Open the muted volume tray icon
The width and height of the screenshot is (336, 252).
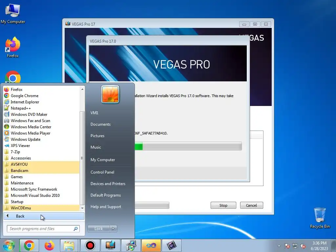tap(303, 246)
